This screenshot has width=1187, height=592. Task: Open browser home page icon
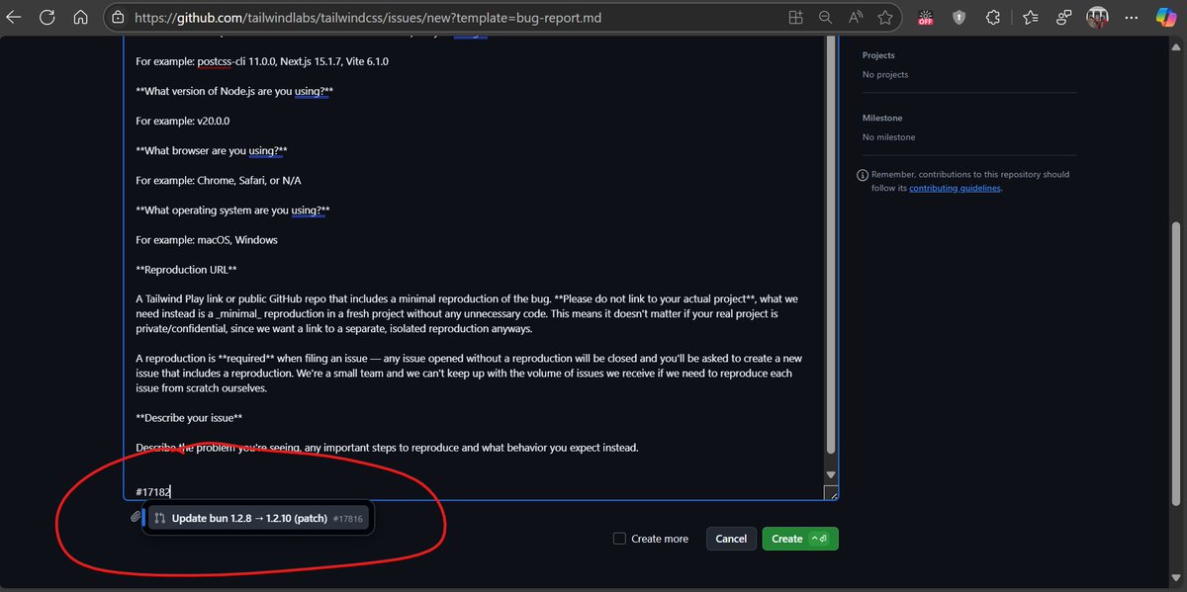tap(80, 18)
